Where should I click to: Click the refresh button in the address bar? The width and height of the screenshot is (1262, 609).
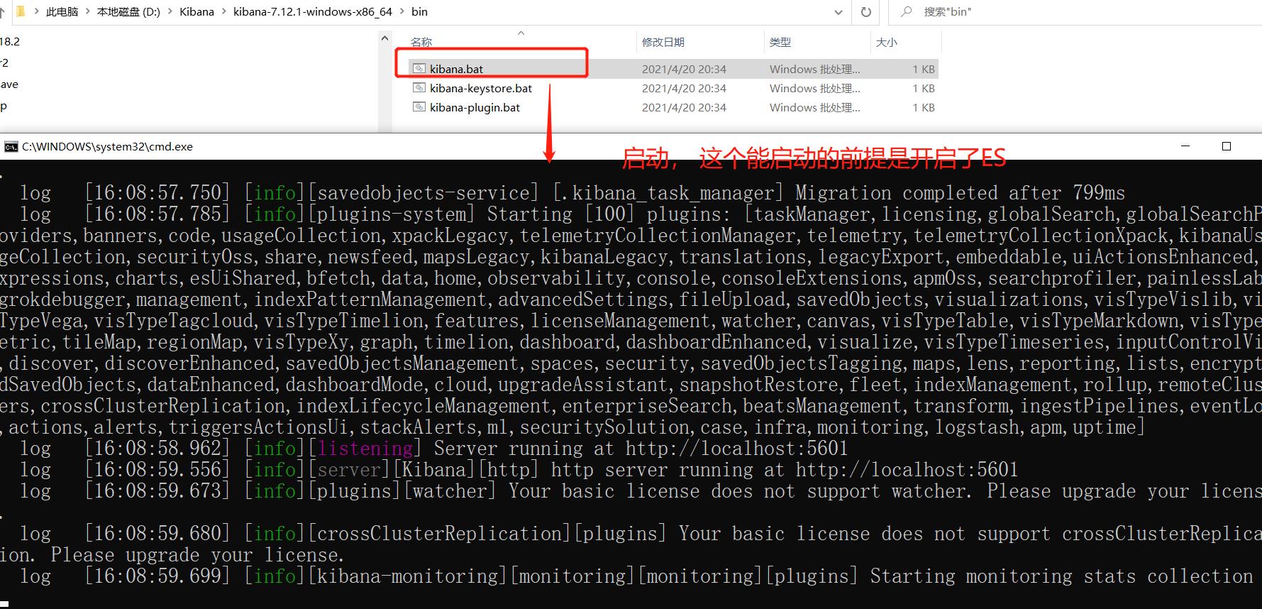[865, 12]
